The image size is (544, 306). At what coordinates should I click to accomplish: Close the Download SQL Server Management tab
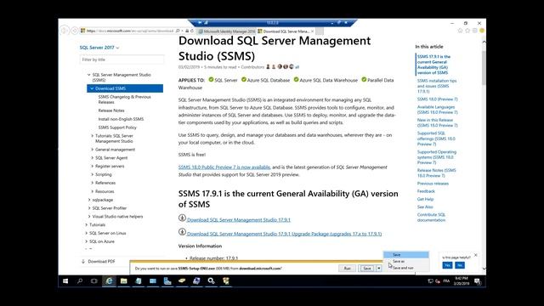(x=312, y=31)
